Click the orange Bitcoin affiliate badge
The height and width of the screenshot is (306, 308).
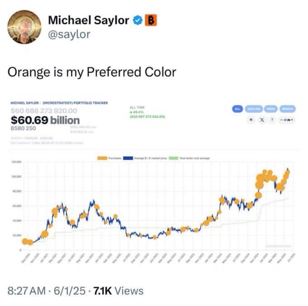tap(151, 20)
